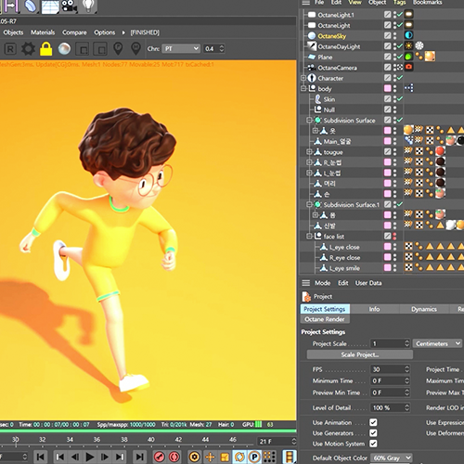Click the clay render sphere icon
This screenshot has width=464, height=464.
pos(64,49)
